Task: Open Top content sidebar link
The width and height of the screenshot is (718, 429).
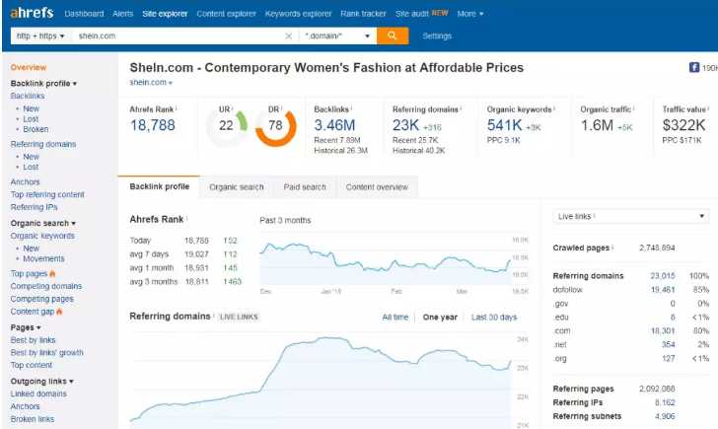Action: click(x=32, y=365)
